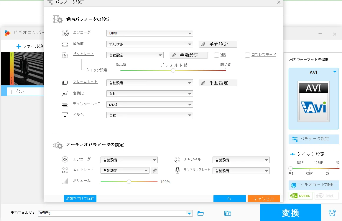Open output folder with folder icon
The image size is (342, 221).
201,213
